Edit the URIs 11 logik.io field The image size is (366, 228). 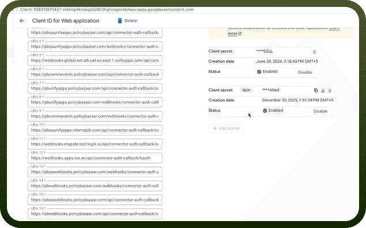[95, 144]
